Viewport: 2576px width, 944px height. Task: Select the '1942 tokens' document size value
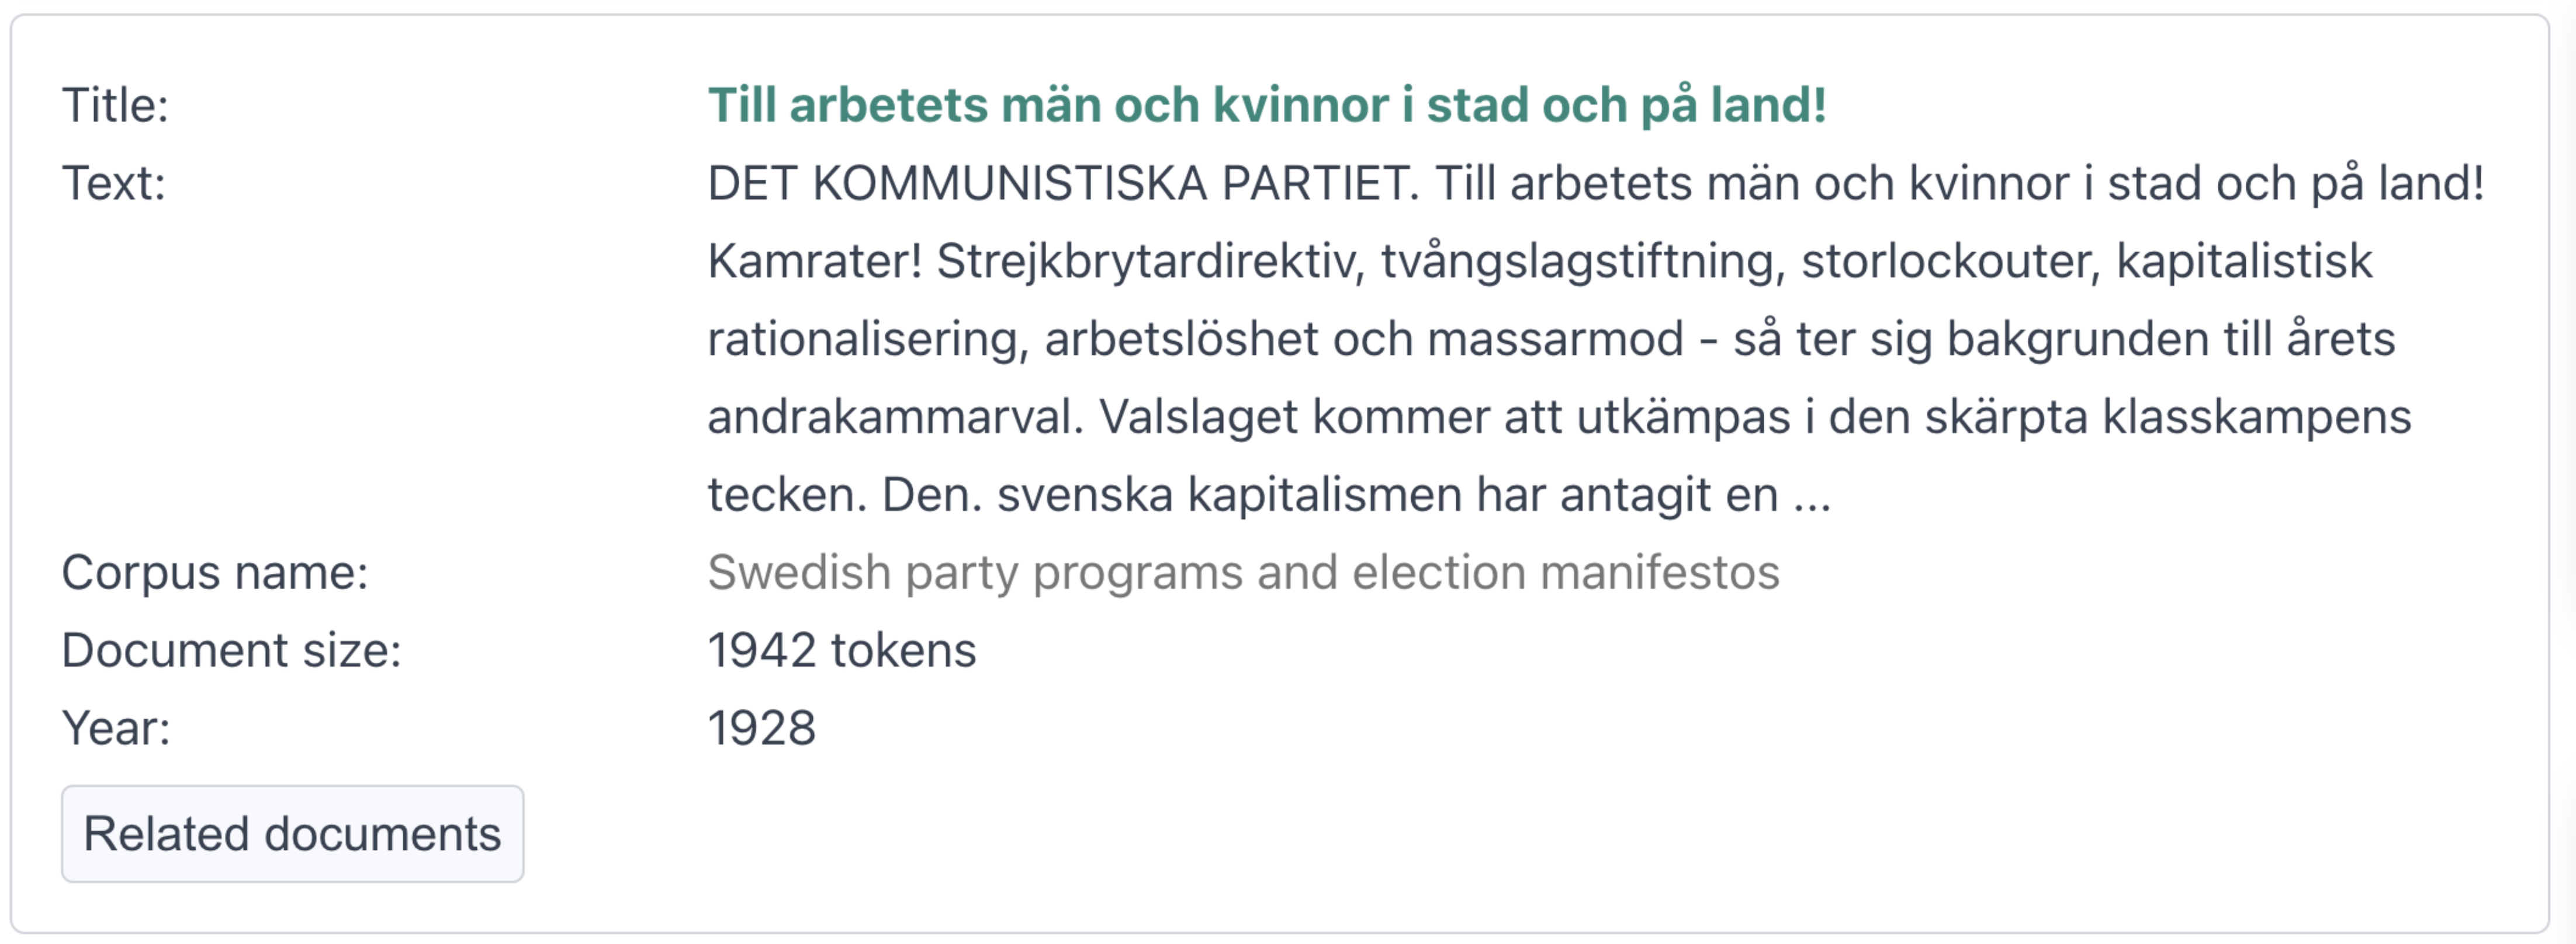click(x=841, y=650)
